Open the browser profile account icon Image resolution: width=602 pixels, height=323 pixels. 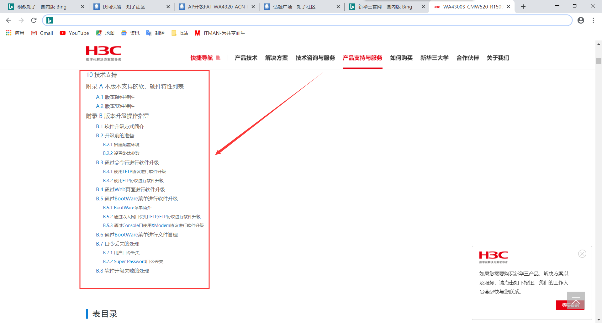point(581,20)
